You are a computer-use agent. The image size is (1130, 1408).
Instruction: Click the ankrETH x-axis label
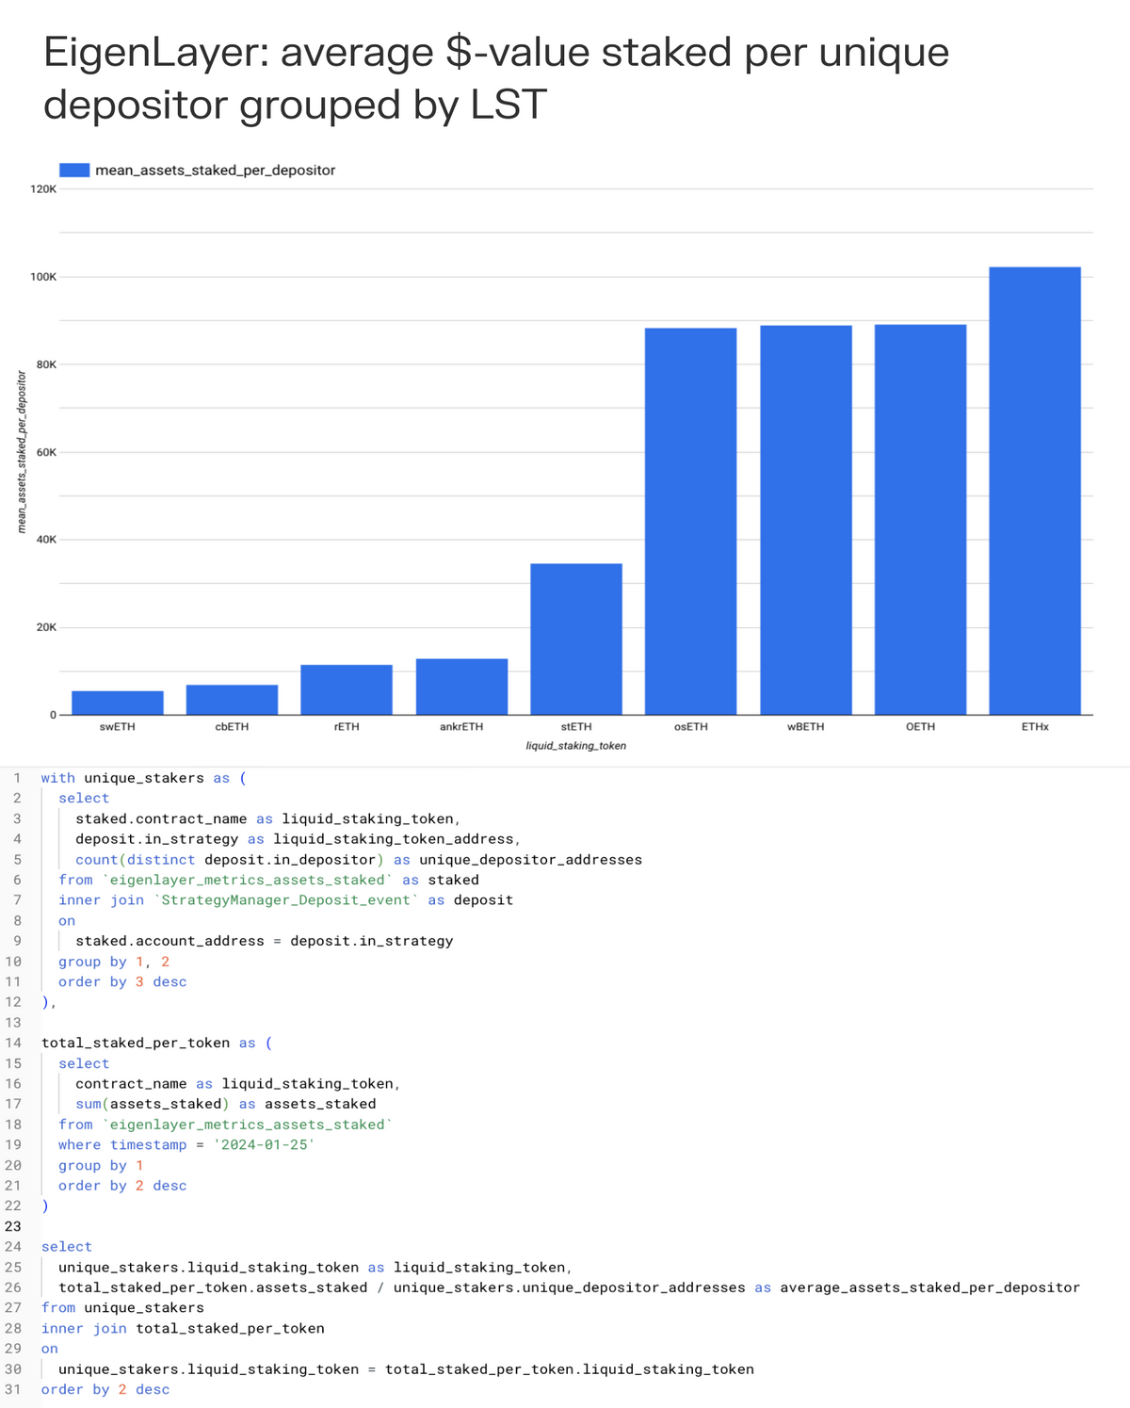pyautogui.click(x=461, y=727)
